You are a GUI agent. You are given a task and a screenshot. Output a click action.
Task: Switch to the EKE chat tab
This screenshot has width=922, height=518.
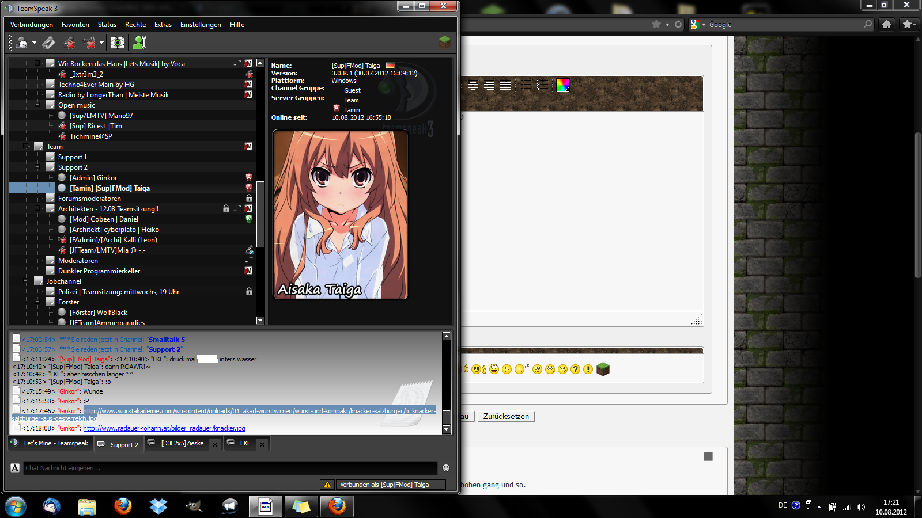[x=245, y=443]
